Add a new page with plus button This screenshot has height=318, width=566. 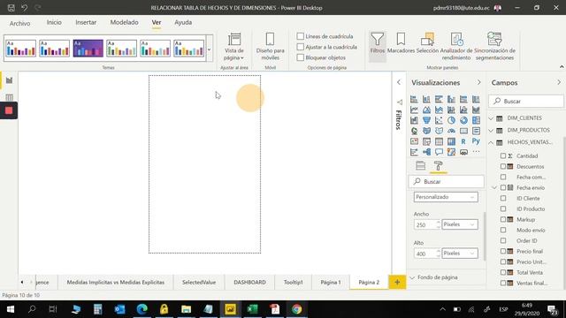pyautogui.click(x=397, y=282)
